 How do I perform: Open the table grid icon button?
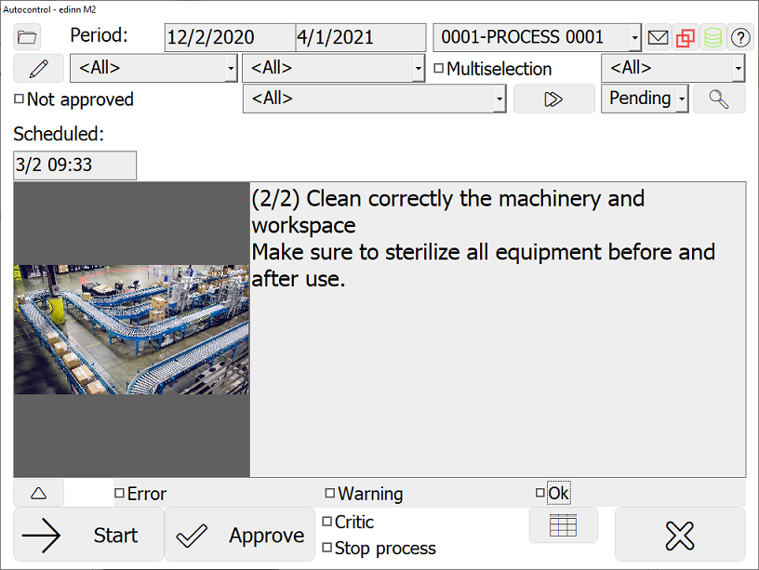click(x=564, y=525)
